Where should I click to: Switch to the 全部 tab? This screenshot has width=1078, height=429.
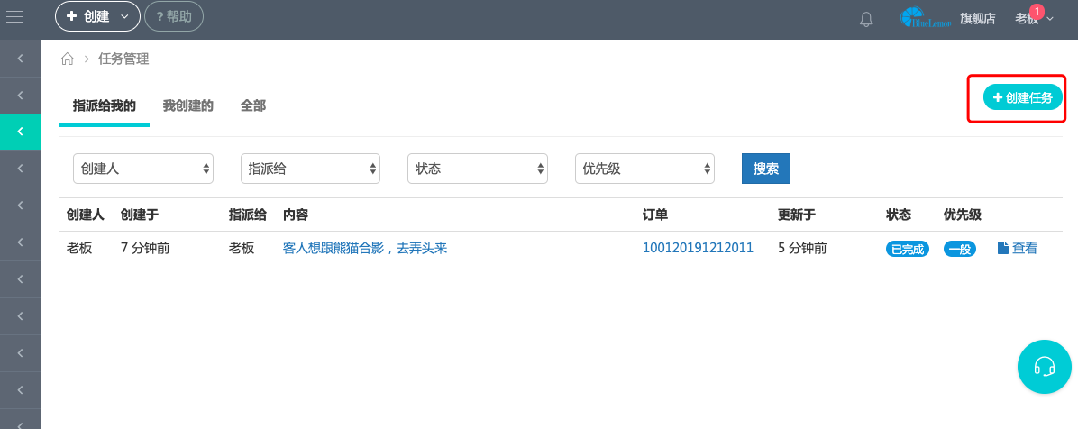(253, 105)
